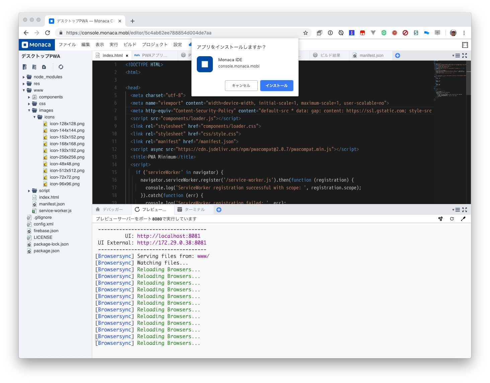490x383 pixels.
Task: Collapse the www folder
Action: coord(24,90)
